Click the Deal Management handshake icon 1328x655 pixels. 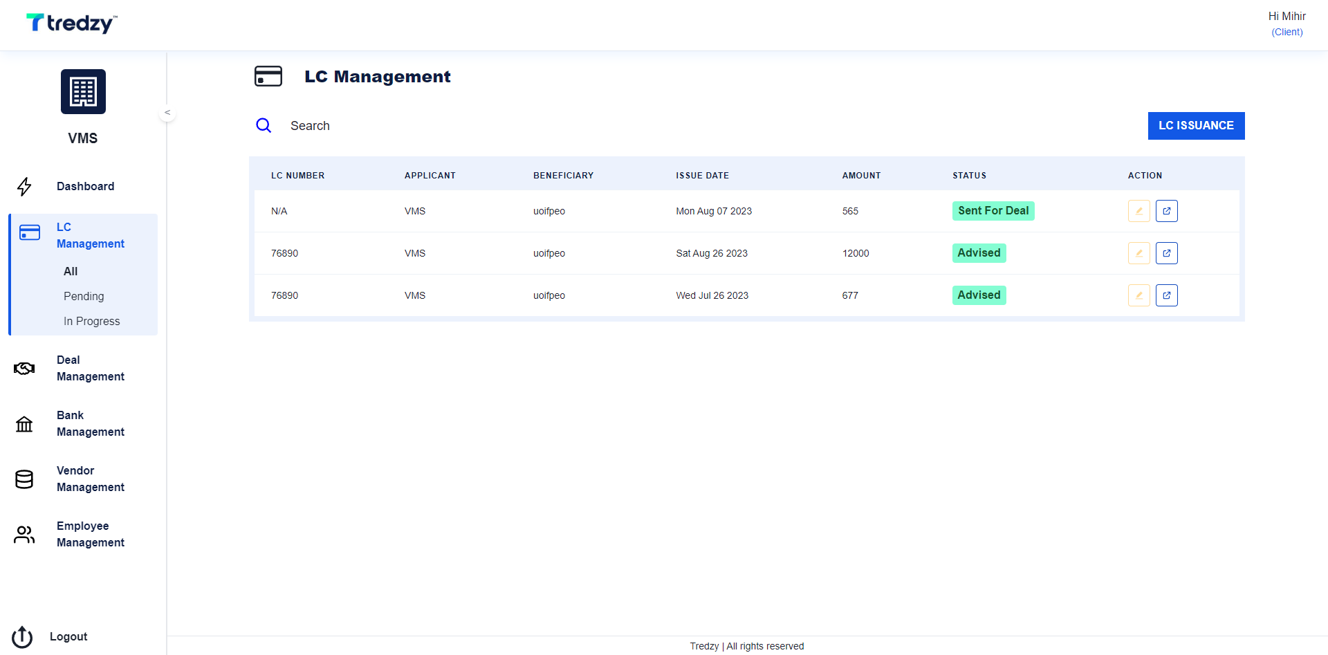(x=24, y=369)
